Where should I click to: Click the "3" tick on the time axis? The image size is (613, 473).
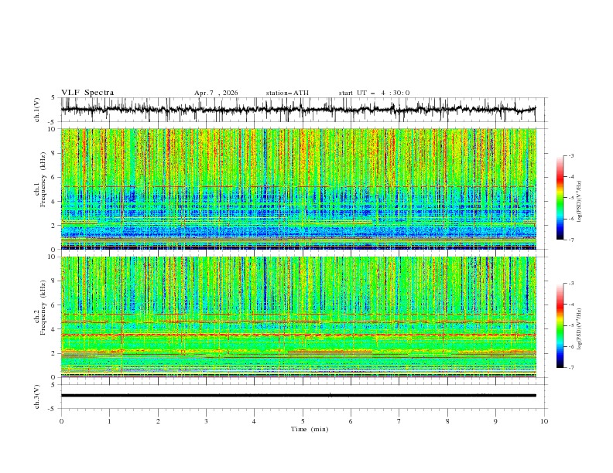pyautogui.click(x=206, y=421)
